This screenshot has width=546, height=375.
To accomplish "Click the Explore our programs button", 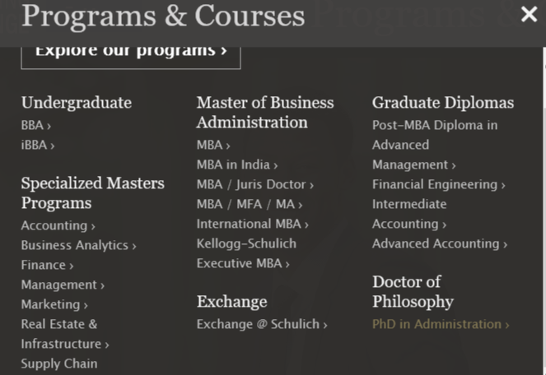I will click(x=131, y=51).
